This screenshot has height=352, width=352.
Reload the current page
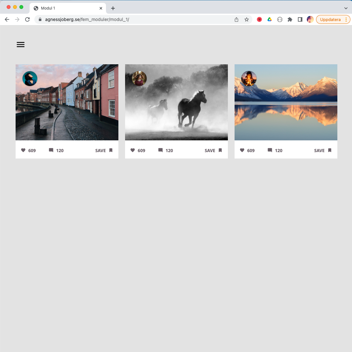point(27,19)
